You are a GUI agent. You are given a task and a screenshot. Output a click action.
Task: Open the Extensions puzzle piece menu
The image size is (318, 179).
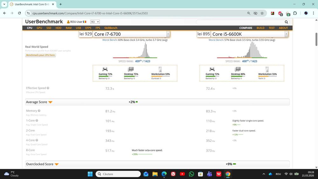pos(295,13)
